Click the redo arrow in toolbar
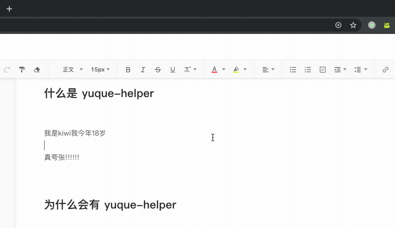 coord(7,70)
